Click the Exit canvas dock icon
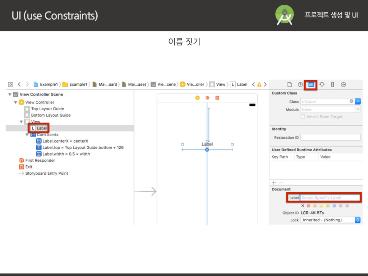Image resolution: width=368 pixels, height=276 pixels. point(217,98)
